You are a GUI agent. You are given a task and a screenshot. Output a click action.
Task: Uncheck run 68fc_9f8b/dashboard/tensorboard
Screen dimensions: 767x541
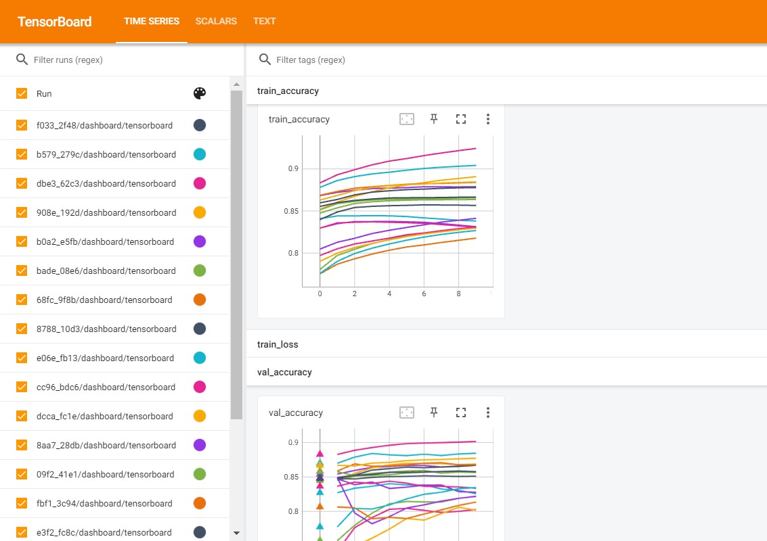coord(22,300)
